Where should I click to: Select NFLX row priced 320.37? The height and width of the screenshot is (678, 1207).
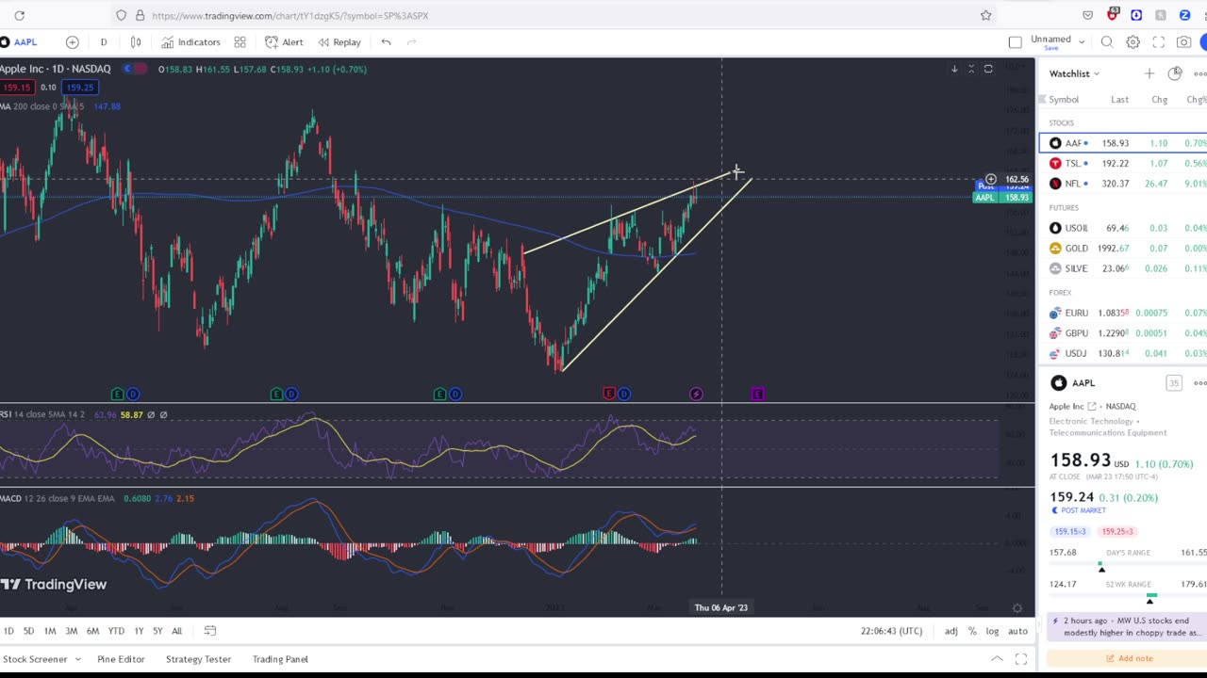[1123, 184]
